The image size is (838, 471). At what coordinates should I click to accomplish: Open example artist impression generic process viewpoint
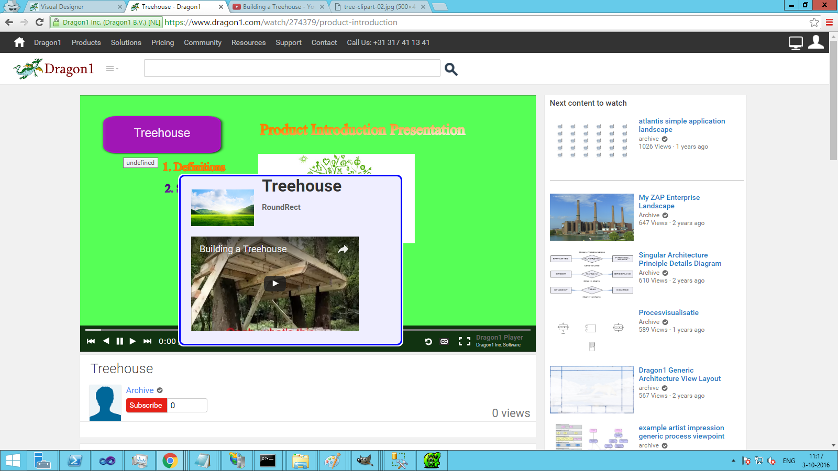coord(681,432)
